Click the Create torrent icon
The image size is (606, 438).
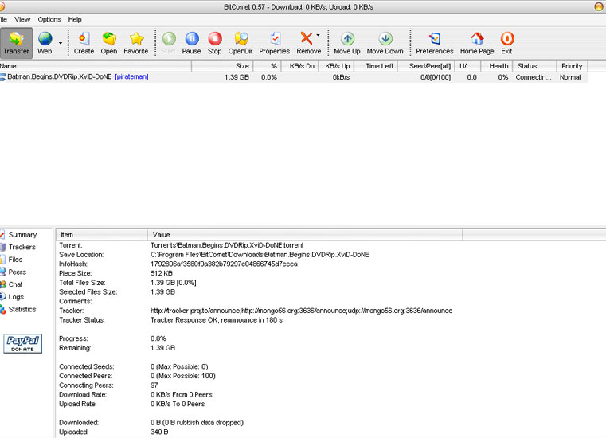(x=84, y=39)
